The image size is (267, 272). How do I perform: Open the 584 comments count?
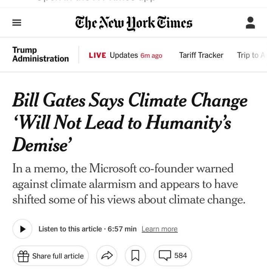(181, 256)
